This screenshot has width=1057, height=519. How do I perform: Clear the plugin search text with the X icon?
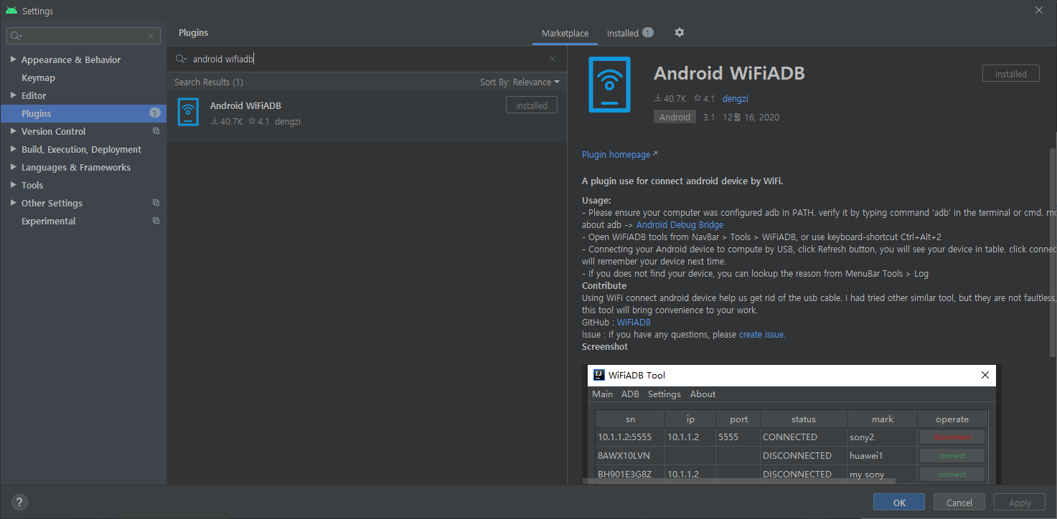(x=553, y=59)
